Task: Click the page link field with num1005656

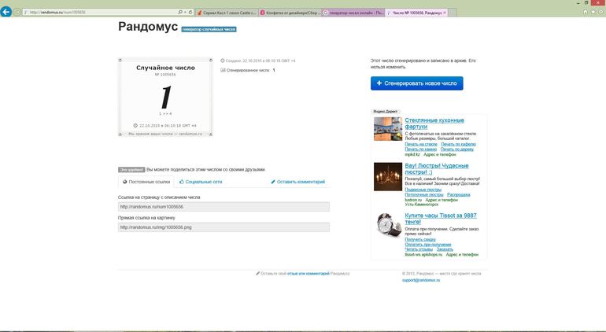Action: 224,207
